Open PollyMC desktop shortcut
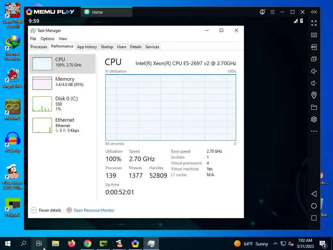The image size is (333, 250). [x=13, y=207]
